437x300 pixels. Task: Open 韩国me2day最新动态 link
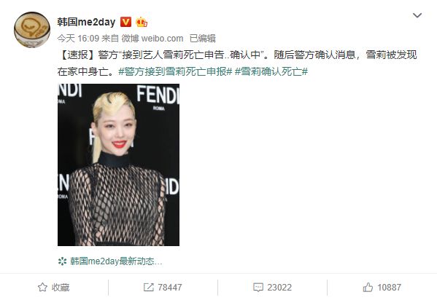coord(116,261)
